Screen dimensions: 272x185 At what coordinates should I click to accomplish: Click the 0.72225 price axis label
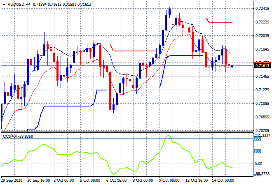[x=262, y=22]
